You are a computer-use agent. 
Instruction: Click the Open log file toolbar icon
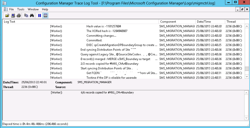point(7,16)
